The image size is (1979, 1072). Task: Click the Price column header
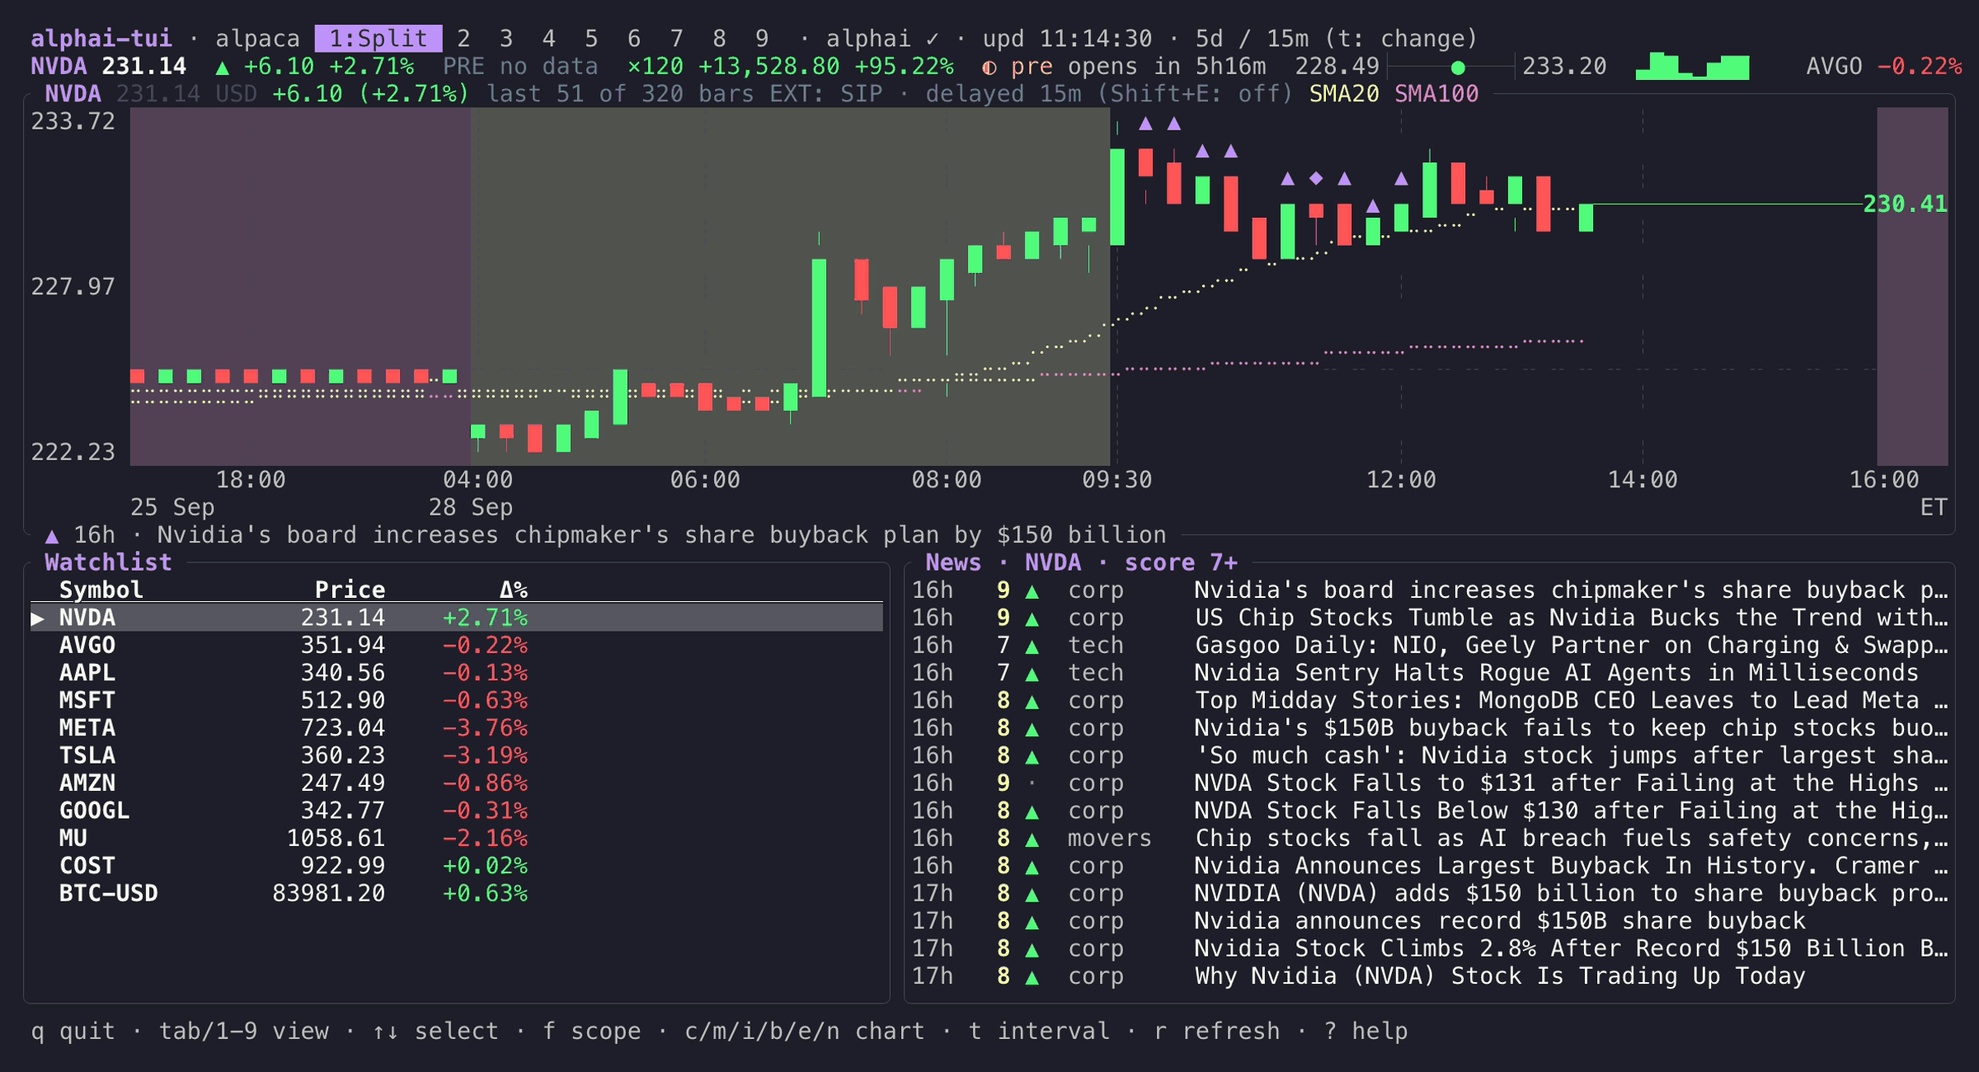coord(350,590)
